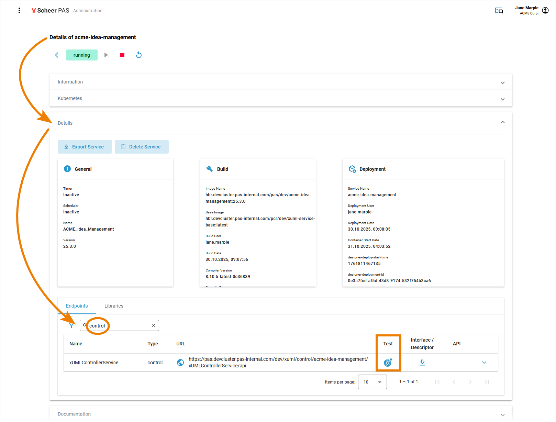This screenshot has width=556, height=422.
Task: Click the Details of acme-idea-management heading
Action: [x=93, y=37]
